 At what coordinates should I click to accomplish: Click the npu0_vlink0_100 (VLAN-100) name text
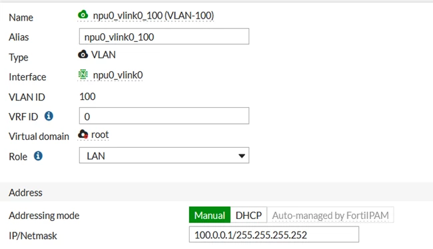click(153, 15)
